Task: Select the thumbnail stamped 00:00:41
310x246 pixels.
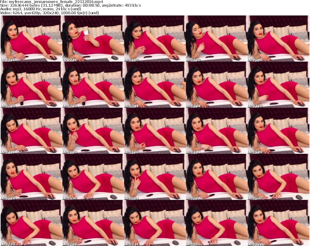Action: 93,39
